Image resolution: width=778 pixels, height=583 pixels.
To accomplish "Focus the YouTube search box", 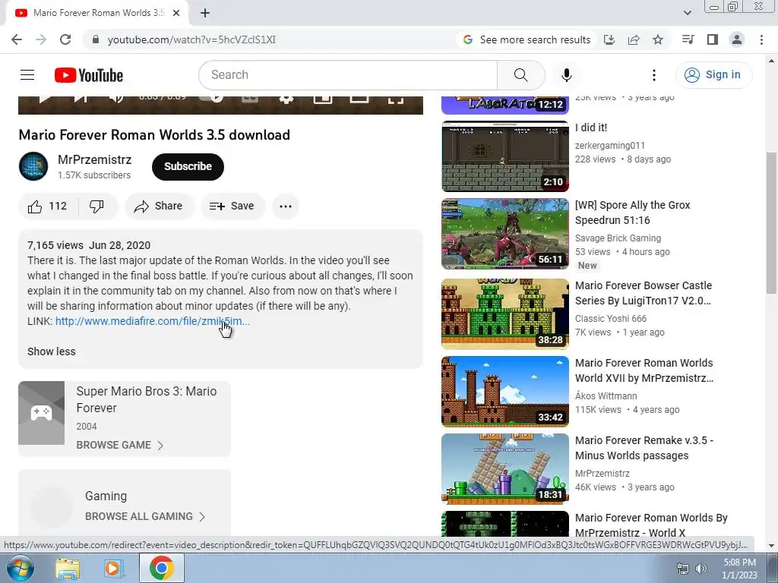I will (348, 75).
